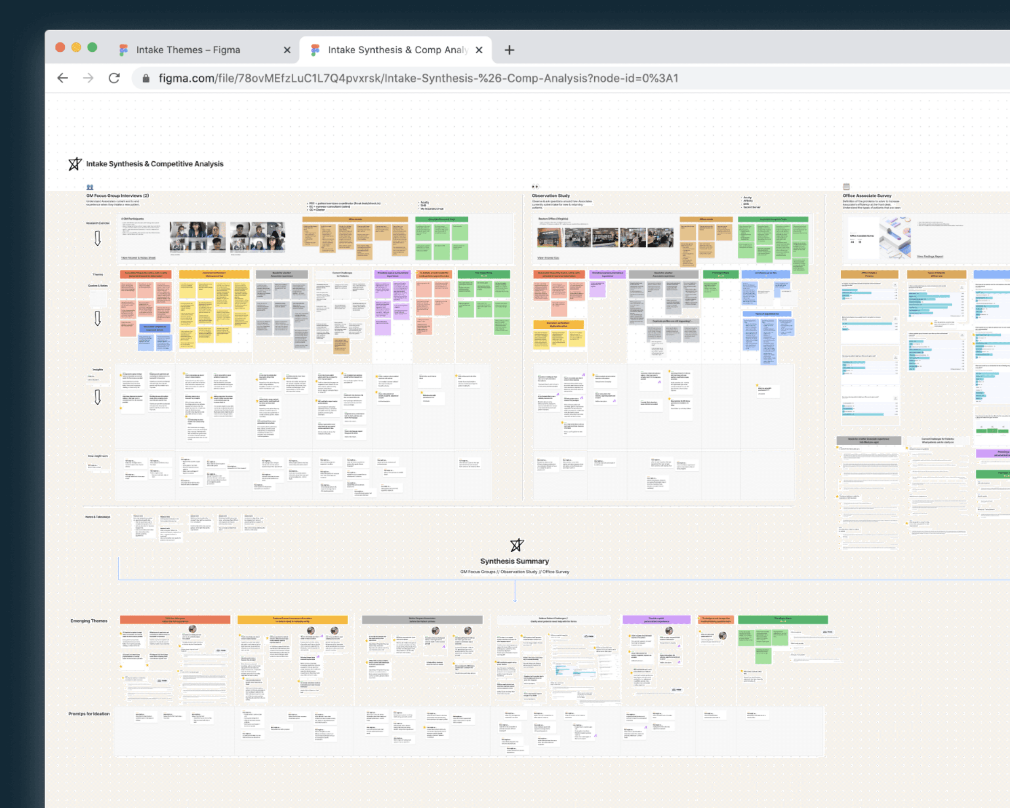1010x808 pixels.
Task: Click the eyes emoji above Observation Study
Action: pos(535,187)
